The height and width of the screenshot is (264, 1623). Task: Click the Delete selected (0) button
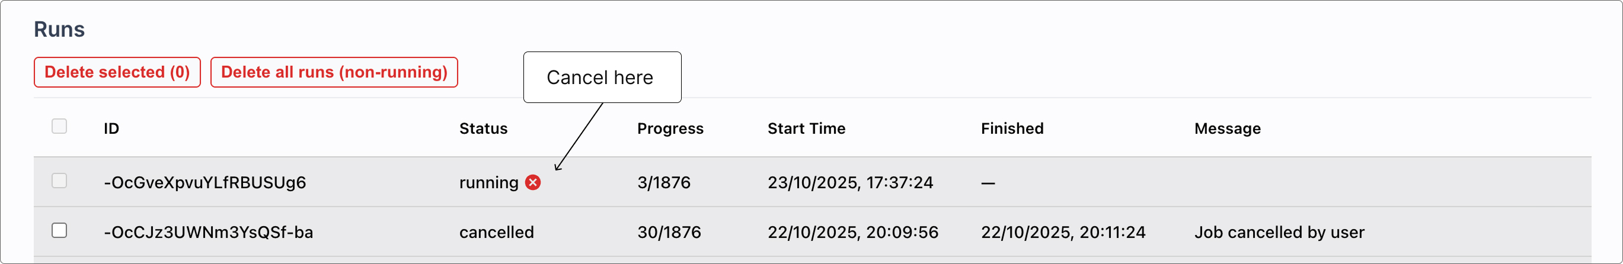(x=117, y=72)
